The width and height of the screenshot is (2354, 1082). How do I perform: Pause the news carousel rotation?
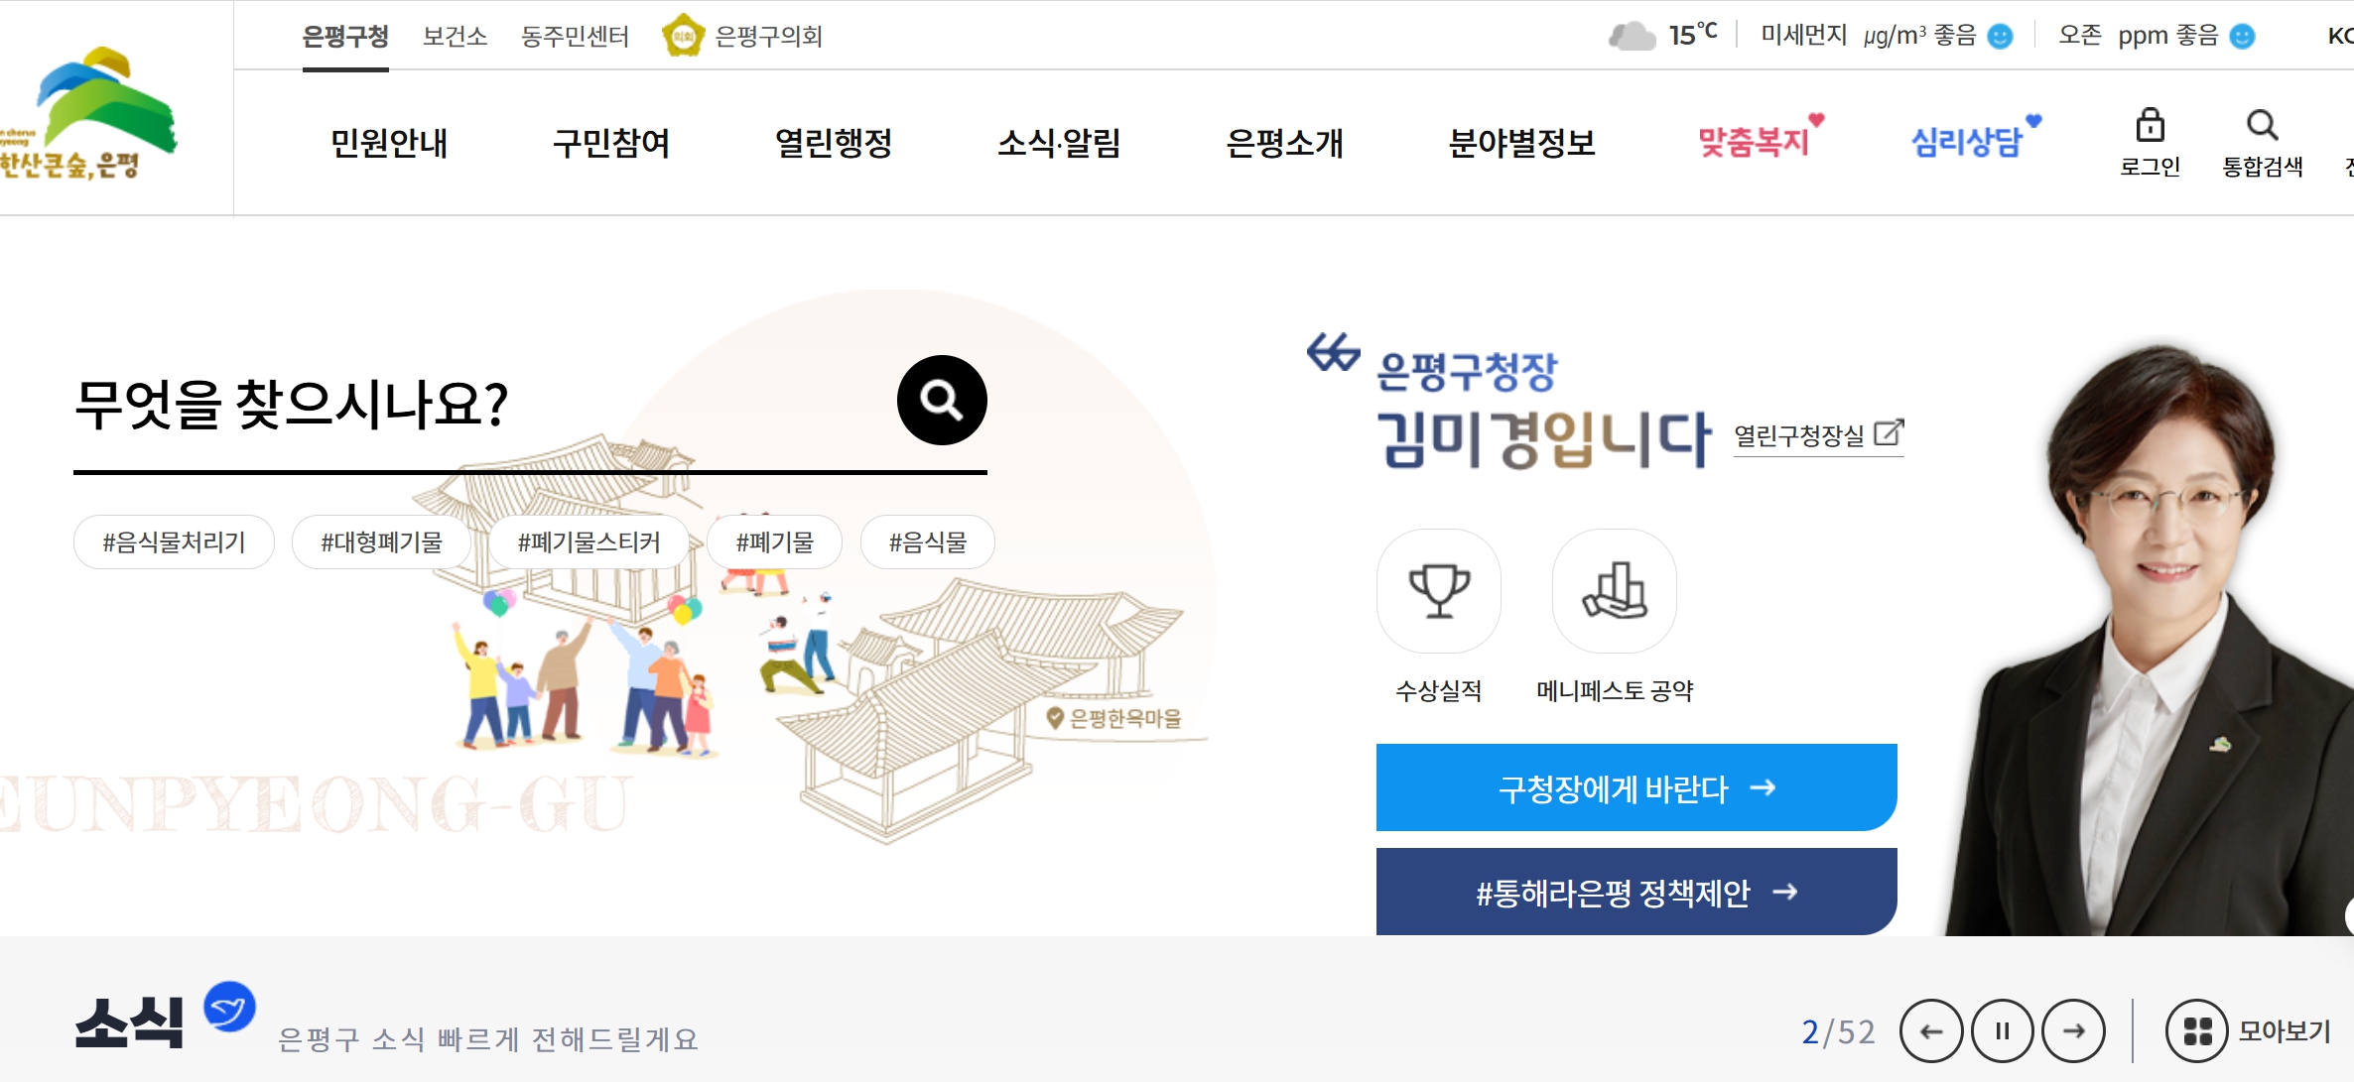2003,1029
